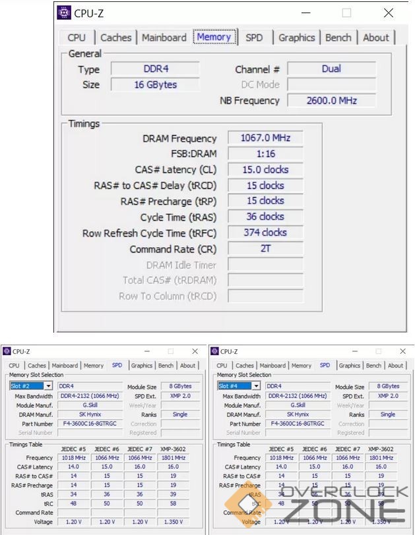Select the NB Frequency 2600.0 MHz value

coord(331,101)
